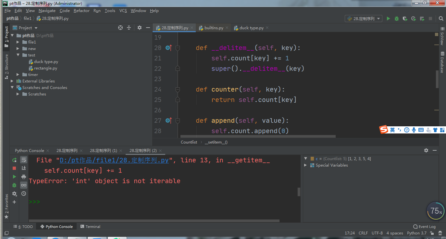
Task: Expand the file1 folder
Action: click(x=18, y=42)
